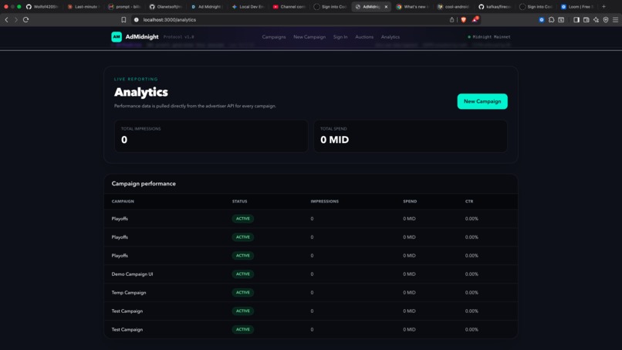The image size is (622, 350).
Task: Switch to the Loom tab
Action: coord(577,7)
